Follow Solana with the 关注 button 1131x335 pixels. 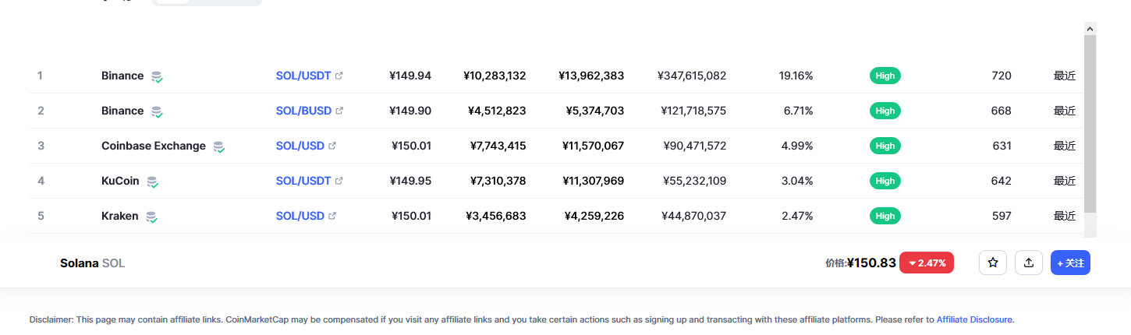click(x=1070, y=263)
